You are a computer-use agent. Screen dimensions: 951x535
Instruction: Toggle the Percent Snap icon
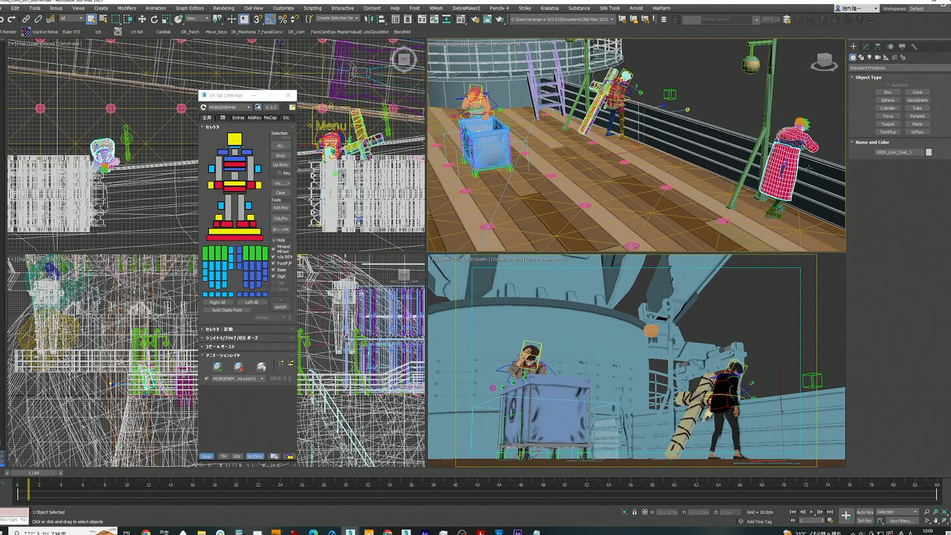pos(283,18)
